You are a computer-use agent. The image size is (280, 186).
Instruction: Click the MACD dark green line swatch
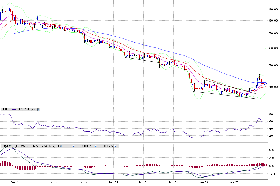coord(69,146)
